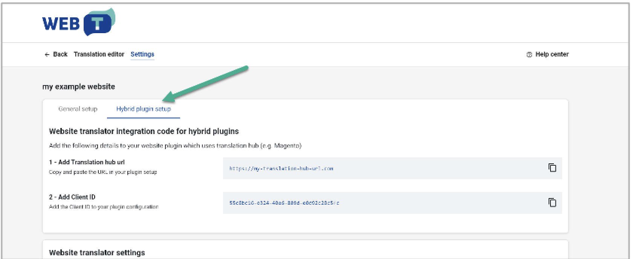Open the Translation editor tab
Image resolution: width=633 pixels, height=259 pixels.
(99, 54)
